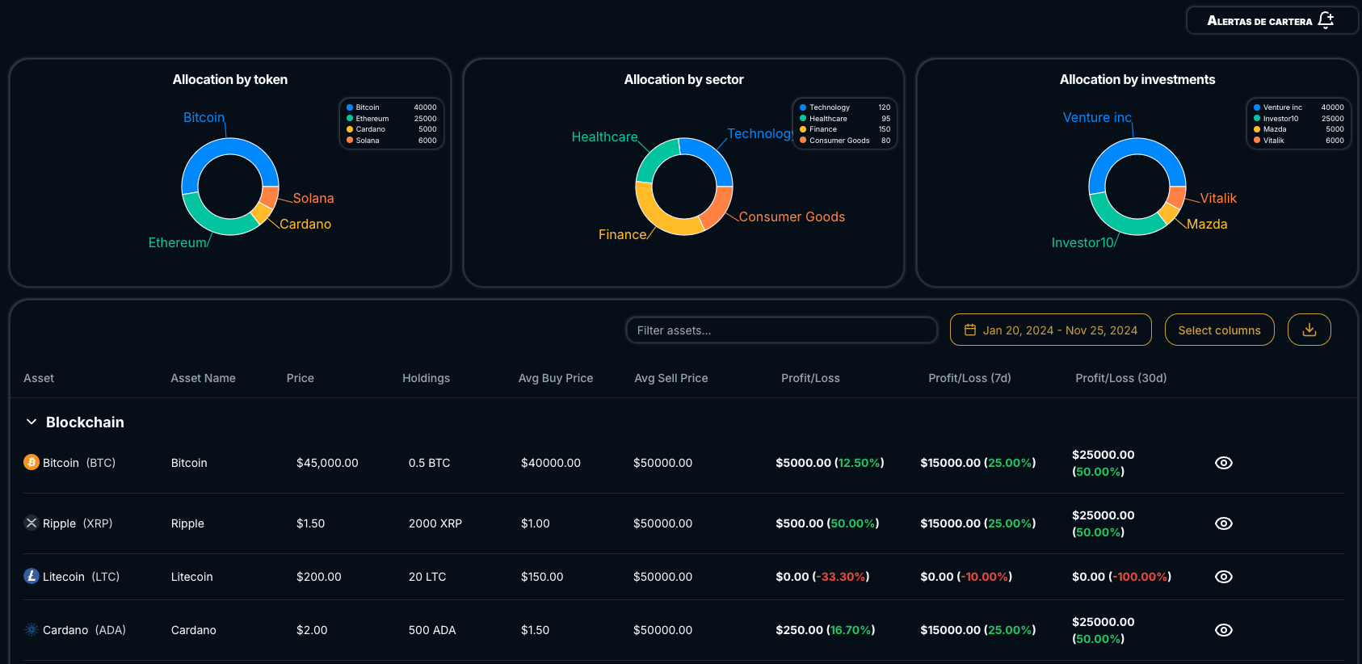
Task: Click the Cardano coin icon in table
Action: pos(32,629)
